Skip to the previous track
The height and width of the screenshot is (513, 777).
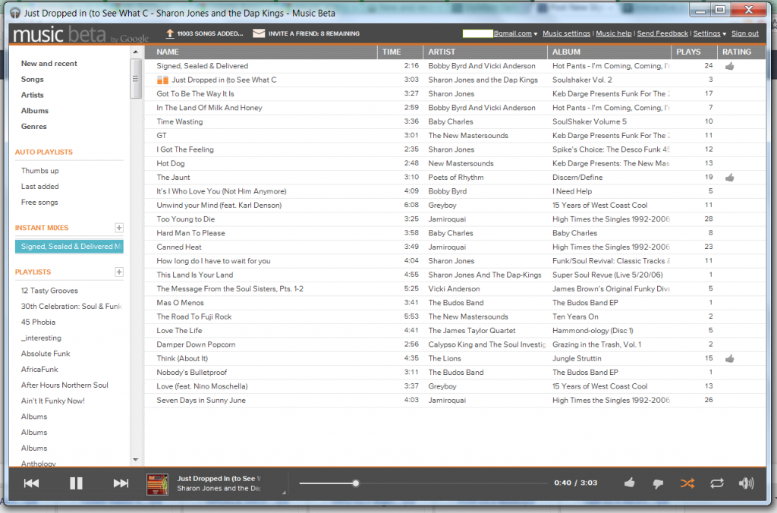[x=31, y=483]
